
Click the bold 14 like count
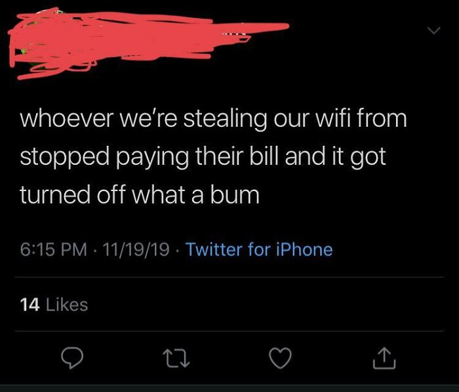point(30,305)
